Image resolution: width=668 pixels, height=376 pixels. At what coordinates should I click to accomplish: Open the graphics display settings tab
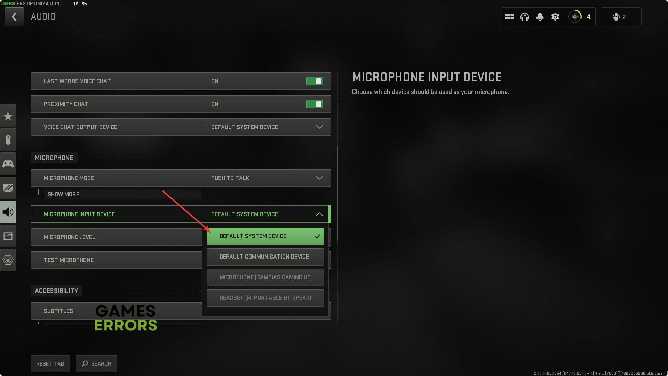click(x=8, y=188)
